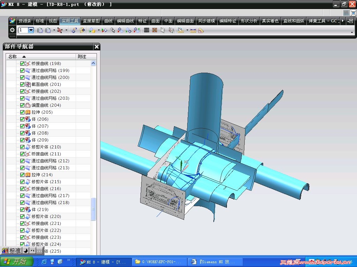Click the black grid display icon
This screenshot has height=267, width=357.
click(147, 30)
